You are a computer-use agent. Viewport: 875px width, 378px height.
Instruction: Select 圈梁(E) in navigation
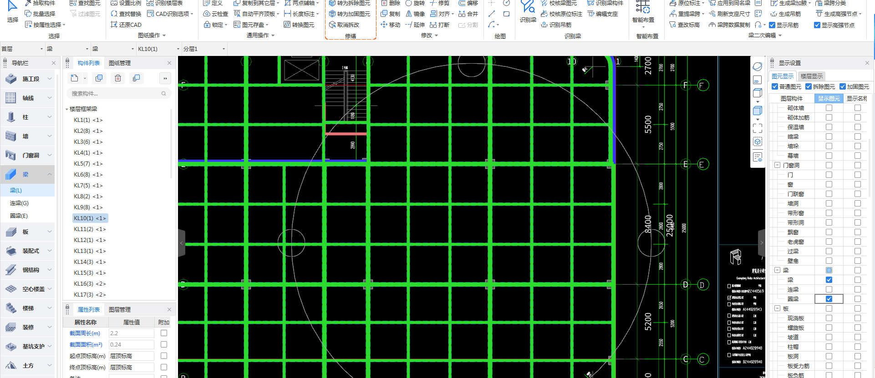(19, 216)
